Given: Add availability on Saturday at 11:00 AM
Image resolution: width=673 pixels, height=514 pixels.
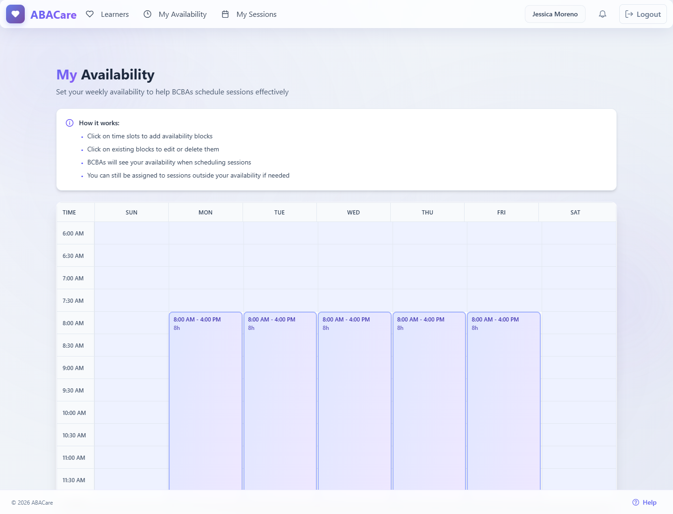Looking at the screenshot, I should tap(579, 457).
